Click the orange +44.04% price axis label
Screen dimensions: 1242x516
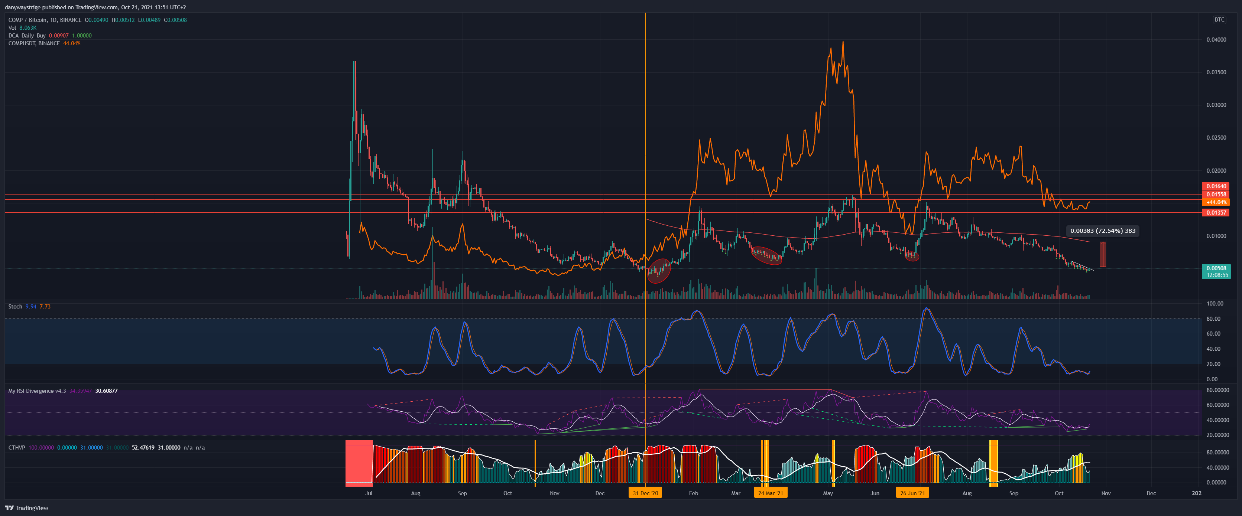(1216, 202)
